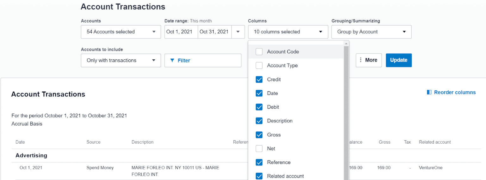
Task: Click the Reorder columns link
Action: coord(455,92)
